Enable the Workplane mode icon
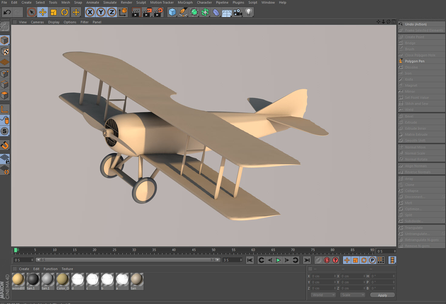The height and width of the screenshot is (304, 446). (5, 62)
